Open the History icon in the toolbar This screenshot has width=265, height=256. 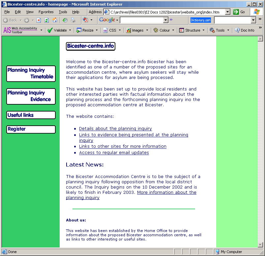[65, 20]
